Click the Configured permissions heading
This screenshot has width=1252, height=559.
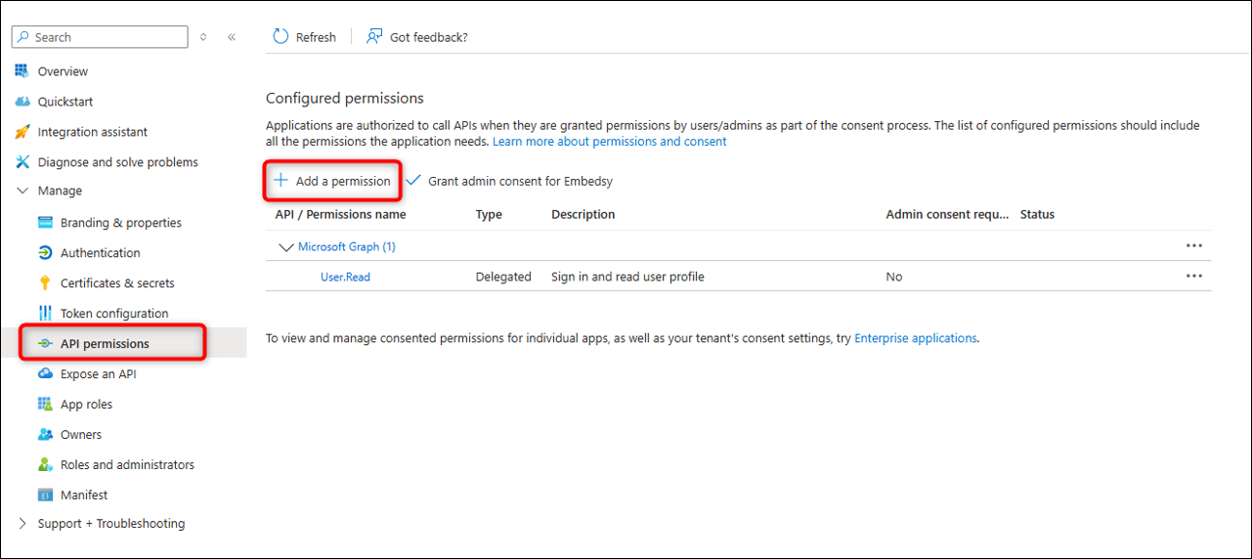coord(345,98)
